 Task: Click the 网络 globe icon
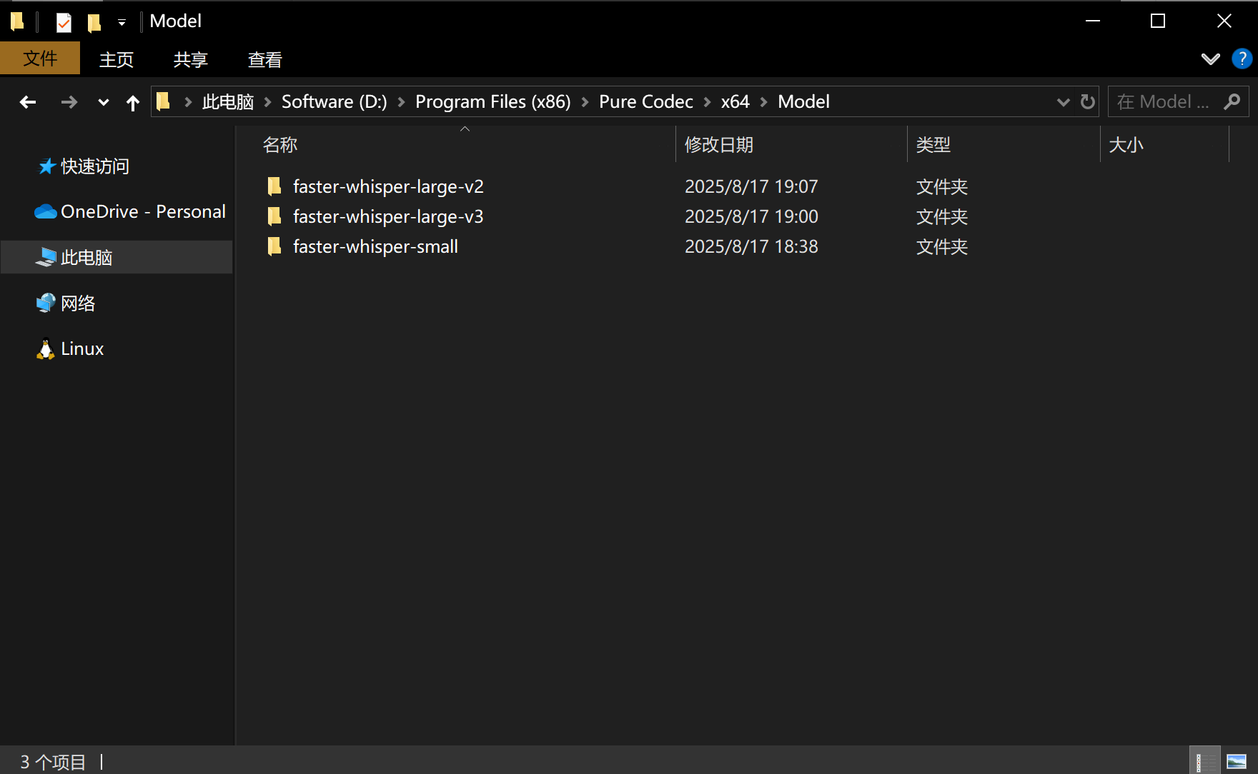pos(46,303)
